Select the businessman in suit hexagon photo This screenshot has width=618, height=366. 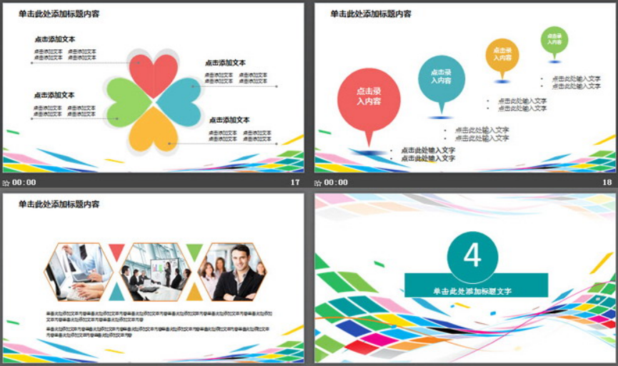tap(232, 271)
